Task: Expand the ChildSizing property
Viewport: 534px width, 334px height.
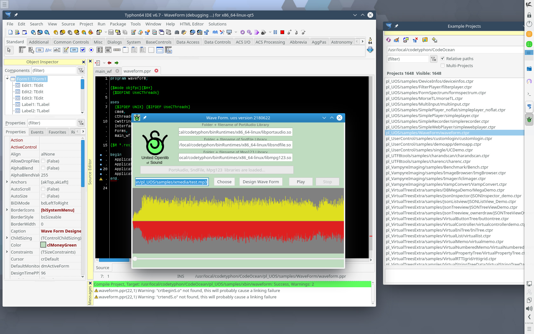Action: click(7, 238)
